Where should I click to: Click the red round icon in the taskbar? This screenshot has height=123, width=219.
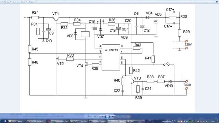coord(48,121)
